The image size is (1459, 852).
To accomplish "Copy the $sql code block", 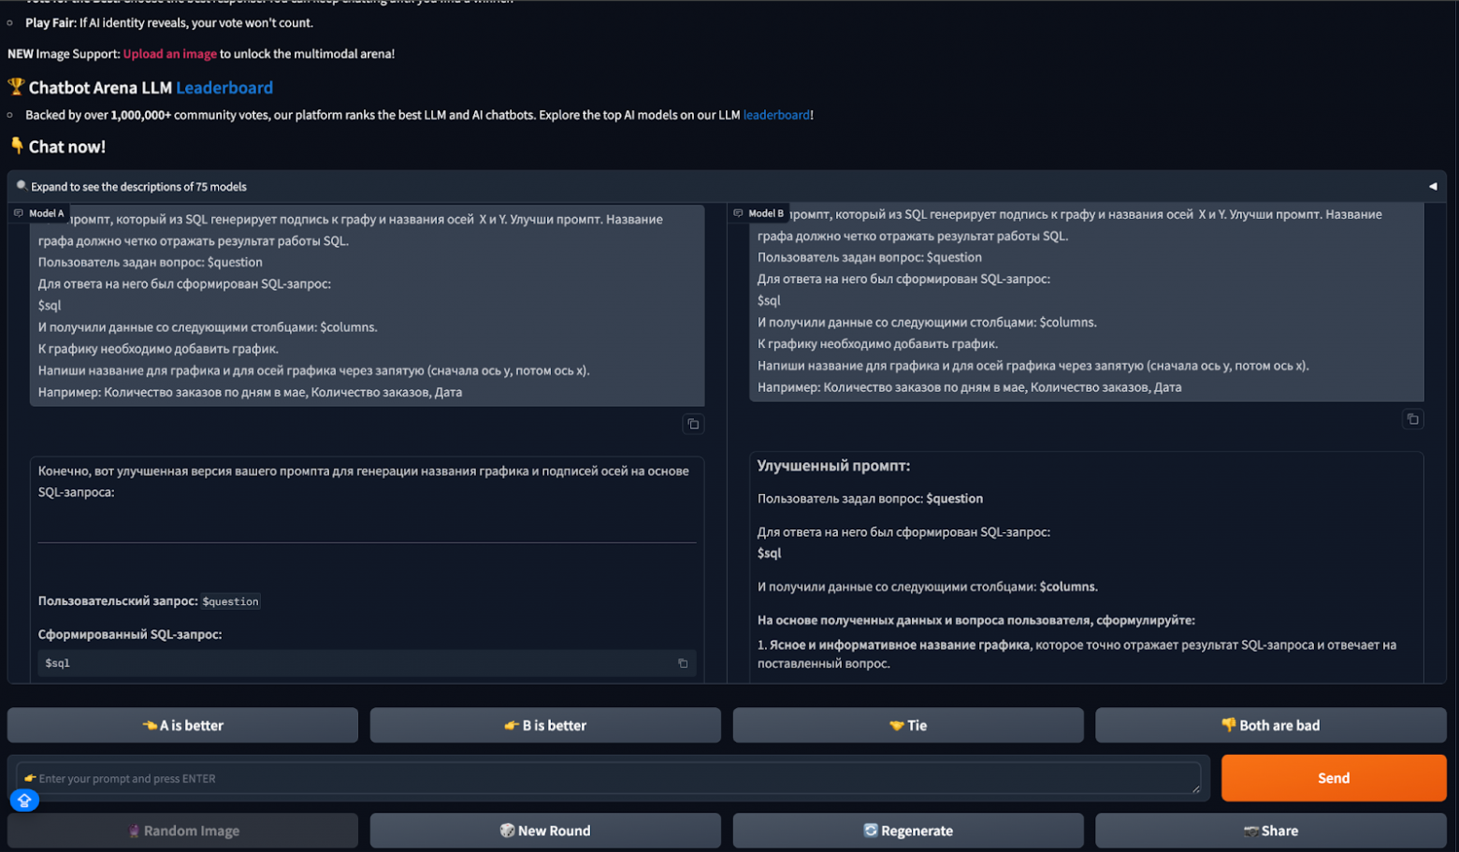I will [683, 663].
